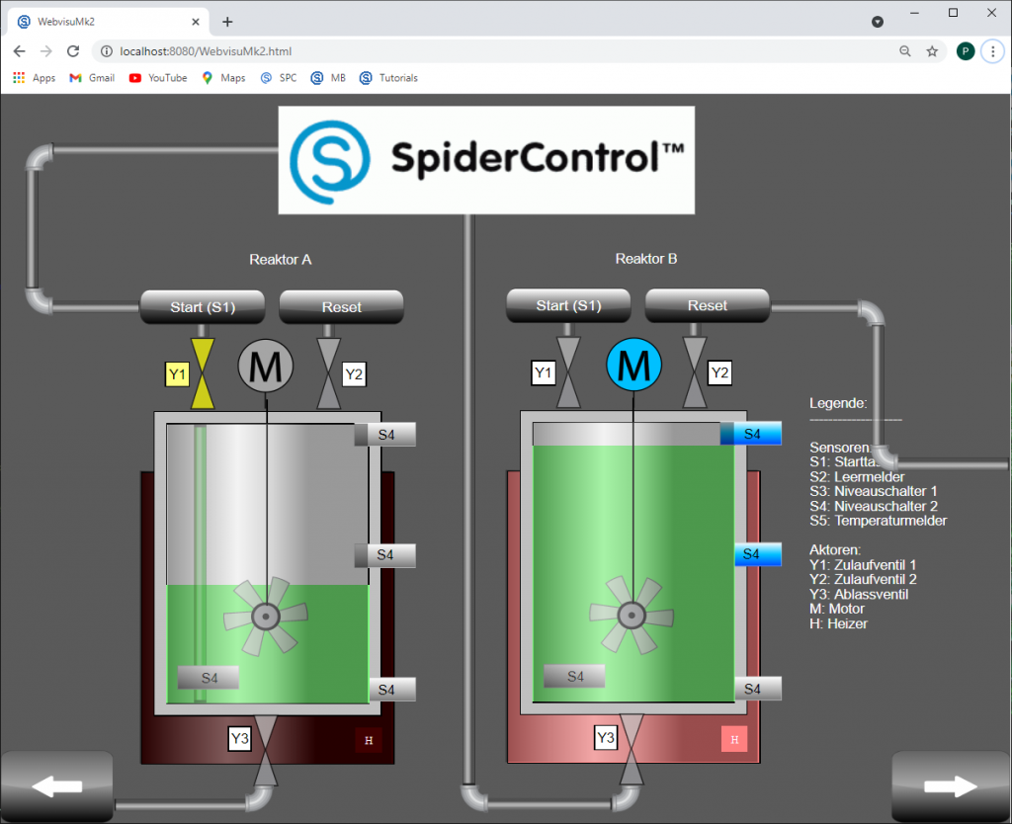Image resolution: width=1012 pixels, height=824 pixels.
Task: Click the profile avatar in the browser toolbar
Action: tap(965, 50)
